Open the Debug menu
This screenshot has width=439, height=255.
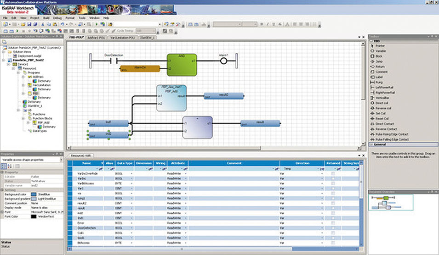[57, 17]
